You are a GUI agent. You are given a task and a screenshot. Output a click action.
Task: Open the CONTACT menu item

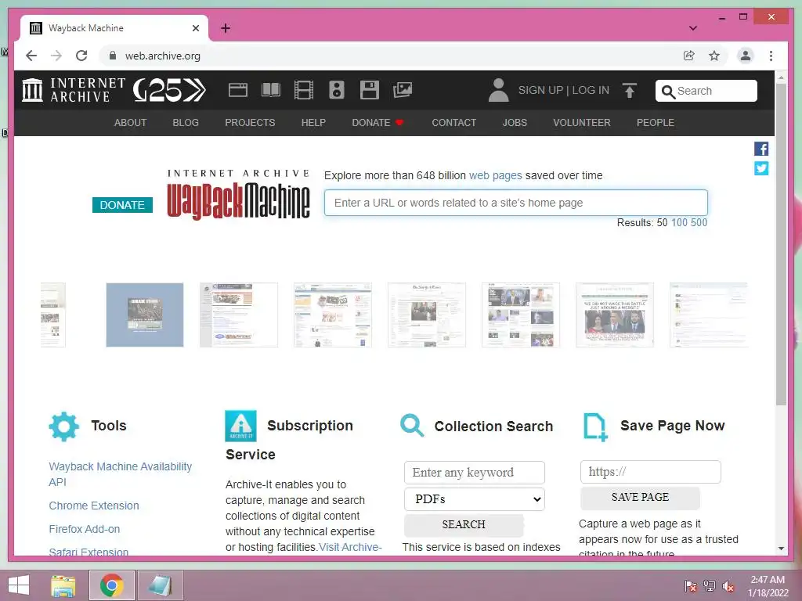click(454, 123)
